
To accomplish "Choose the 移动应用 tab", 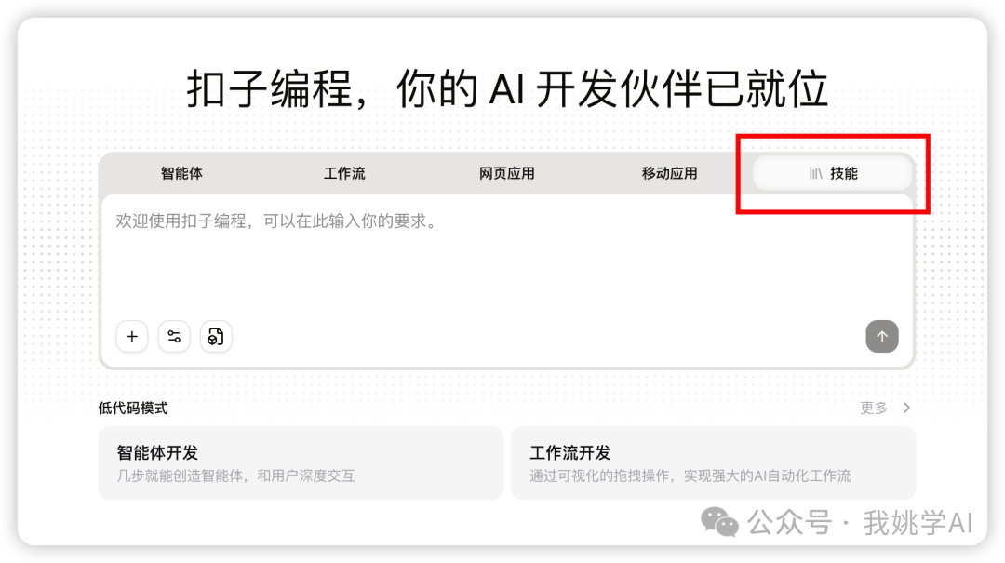I will pos(670,173).
